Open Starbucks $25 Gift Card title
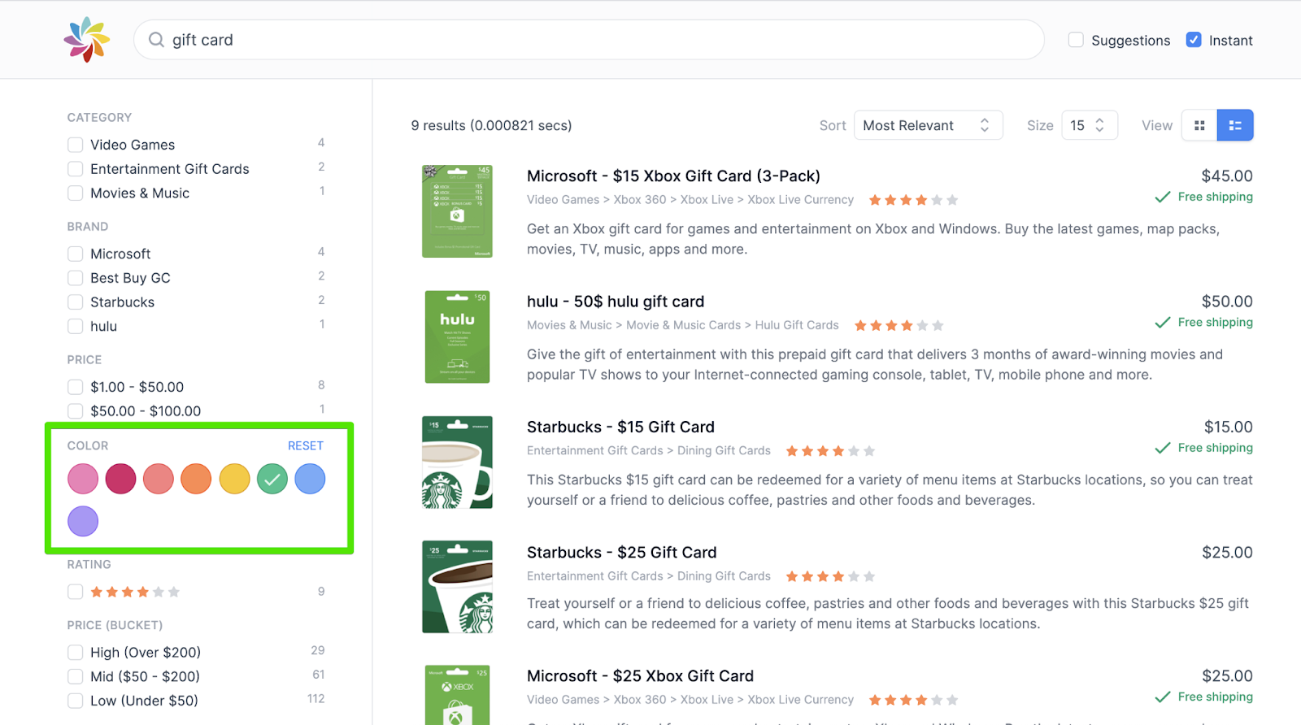1301x725 pixels. click(622, 553)
